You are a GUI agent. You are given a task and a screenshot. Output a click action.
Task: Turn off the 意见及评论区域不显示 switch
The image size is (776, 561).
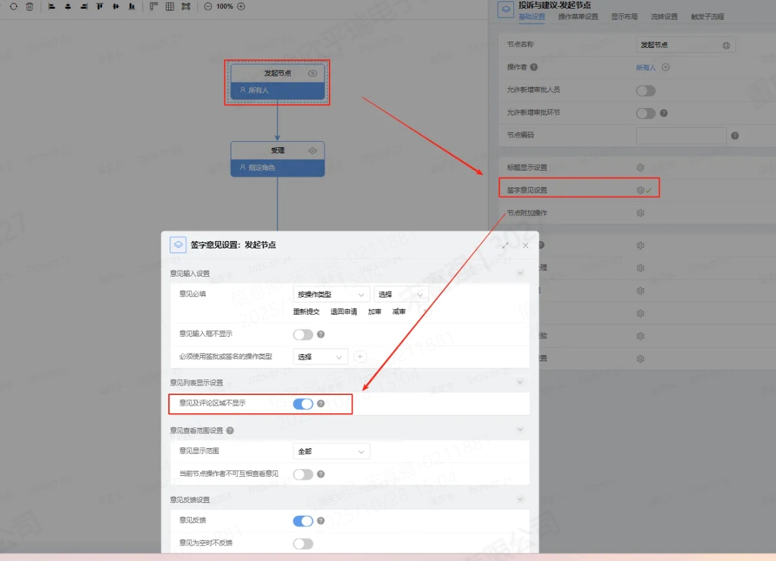tap(303, 404)
